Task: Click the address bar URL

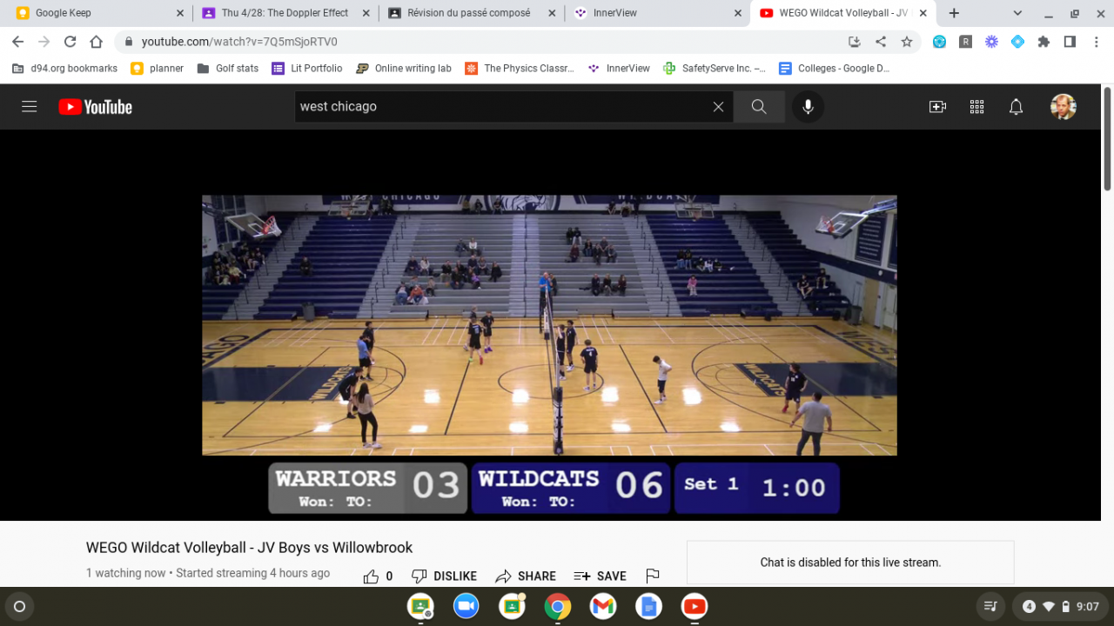Action: pyautogui.click(x=239, y=42)
